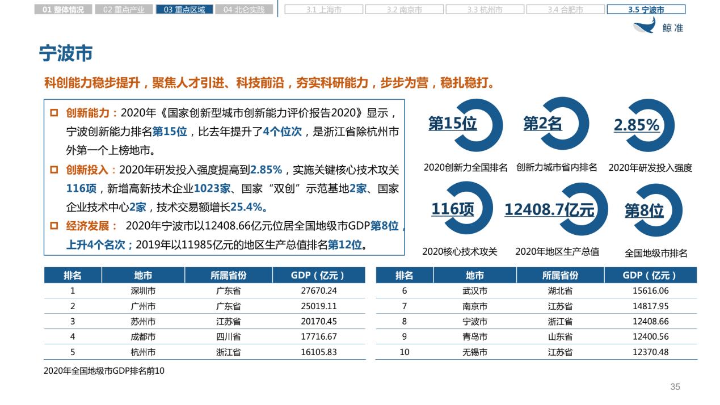The image size is (720, 405).
Task: Select the 无锡市 table cell
Action: click(x=475, y=352)
